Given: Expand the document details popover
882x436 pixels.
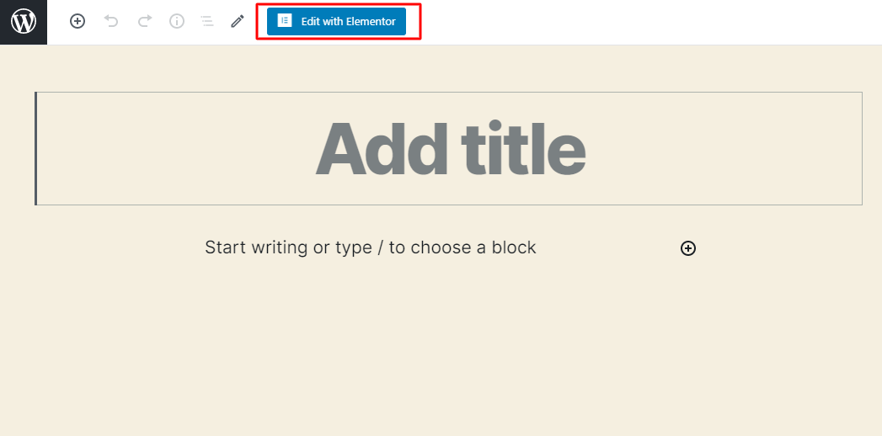Looking at the screenshot, I should (x=177, y=22).
